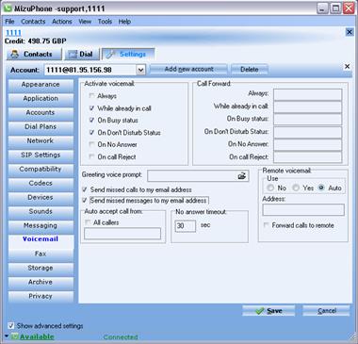This screenshot has height=344, width=358.
Task: Open SIP Settings section
Action: pos(41,156)
